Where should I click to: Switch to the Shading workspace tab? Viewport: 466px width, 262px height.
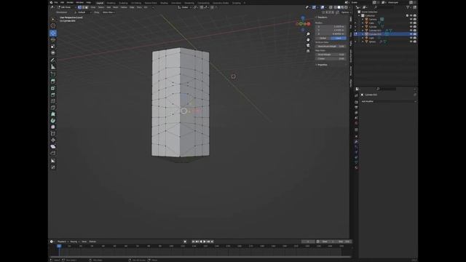(164, 3)
